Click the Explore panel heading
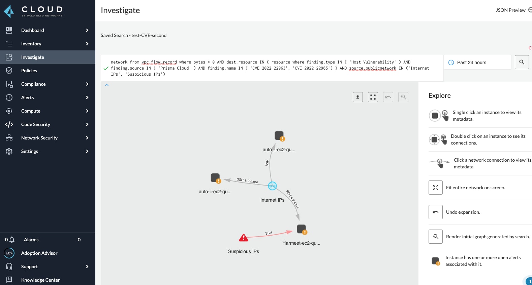532x285 pixels. [x=440, y=95]
